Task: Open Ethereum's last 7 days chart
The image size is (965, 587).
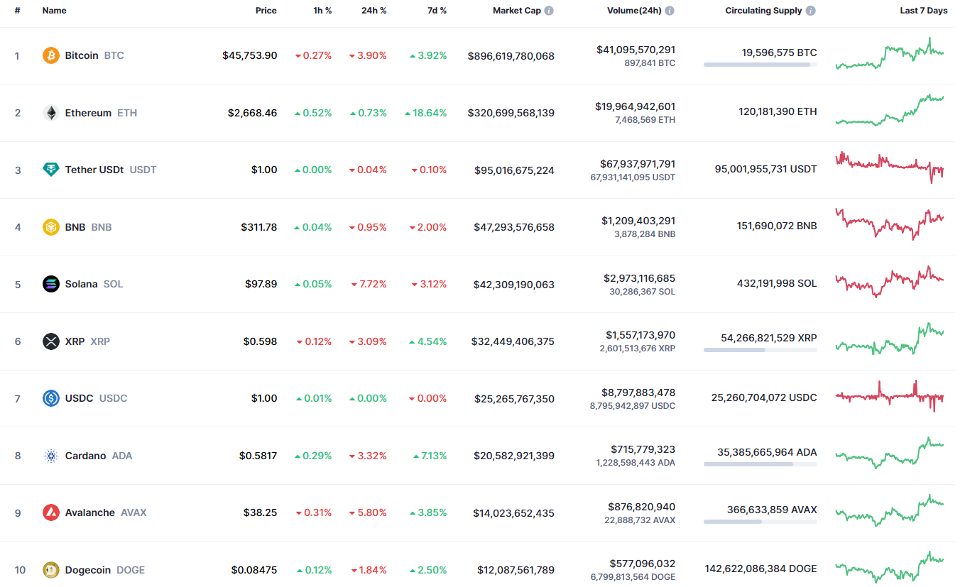Action: pos(890,111)
